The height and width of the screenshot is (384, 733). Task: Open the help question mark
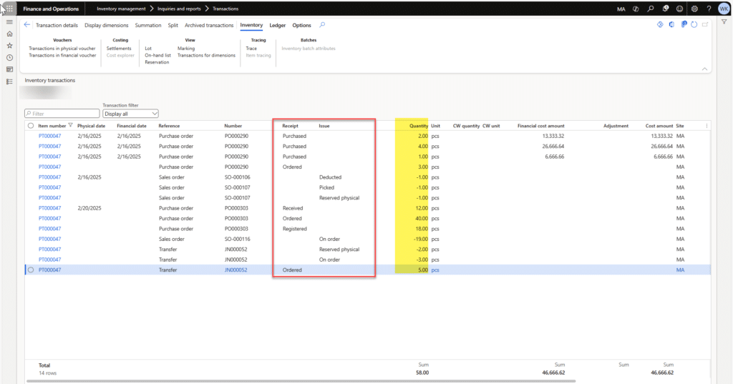[x=709, y=9]
